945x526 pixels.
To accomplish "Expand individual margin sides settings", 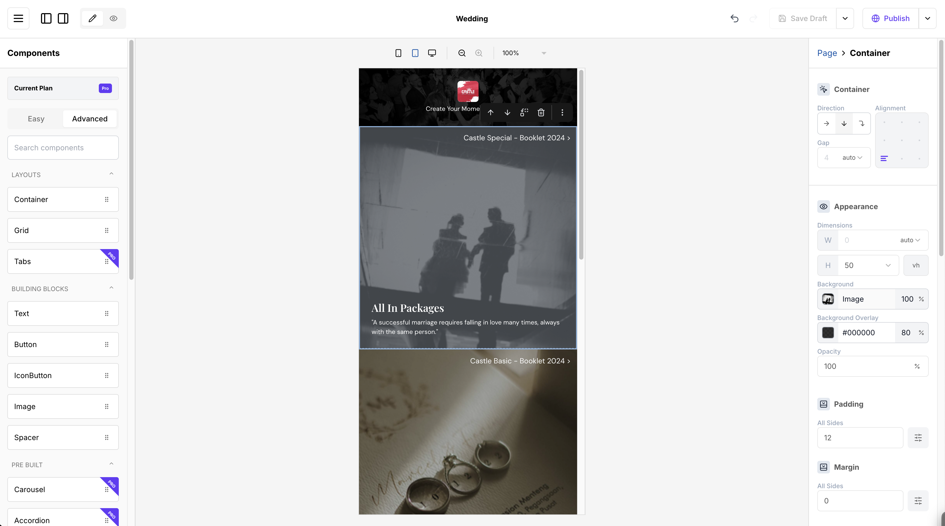I will [x=918, y=501].
